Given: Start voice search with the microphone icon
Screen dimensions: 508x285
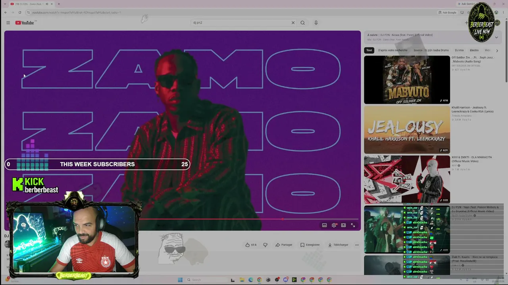Looking at the screenshot, I should 316,23.
